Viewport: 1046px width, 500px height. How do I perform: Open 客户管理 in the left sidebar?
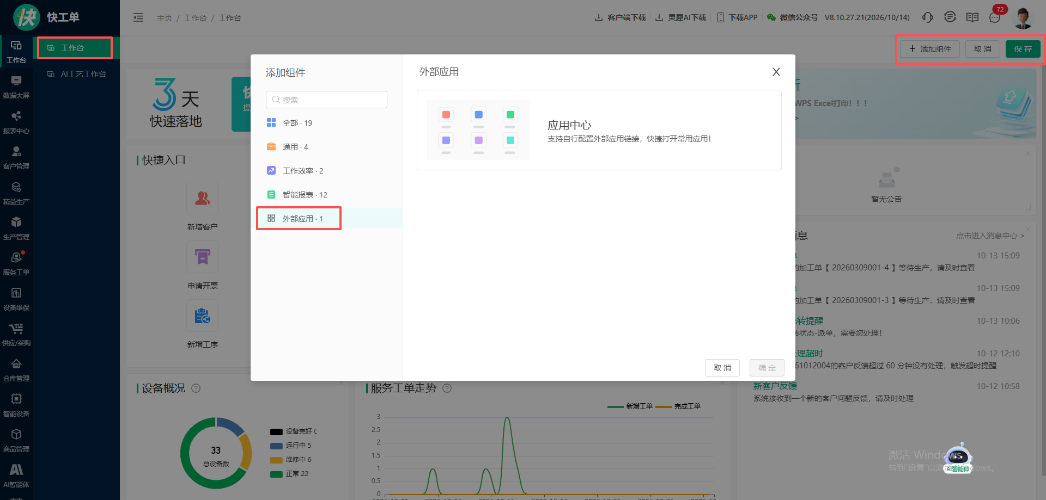[16, 158]
